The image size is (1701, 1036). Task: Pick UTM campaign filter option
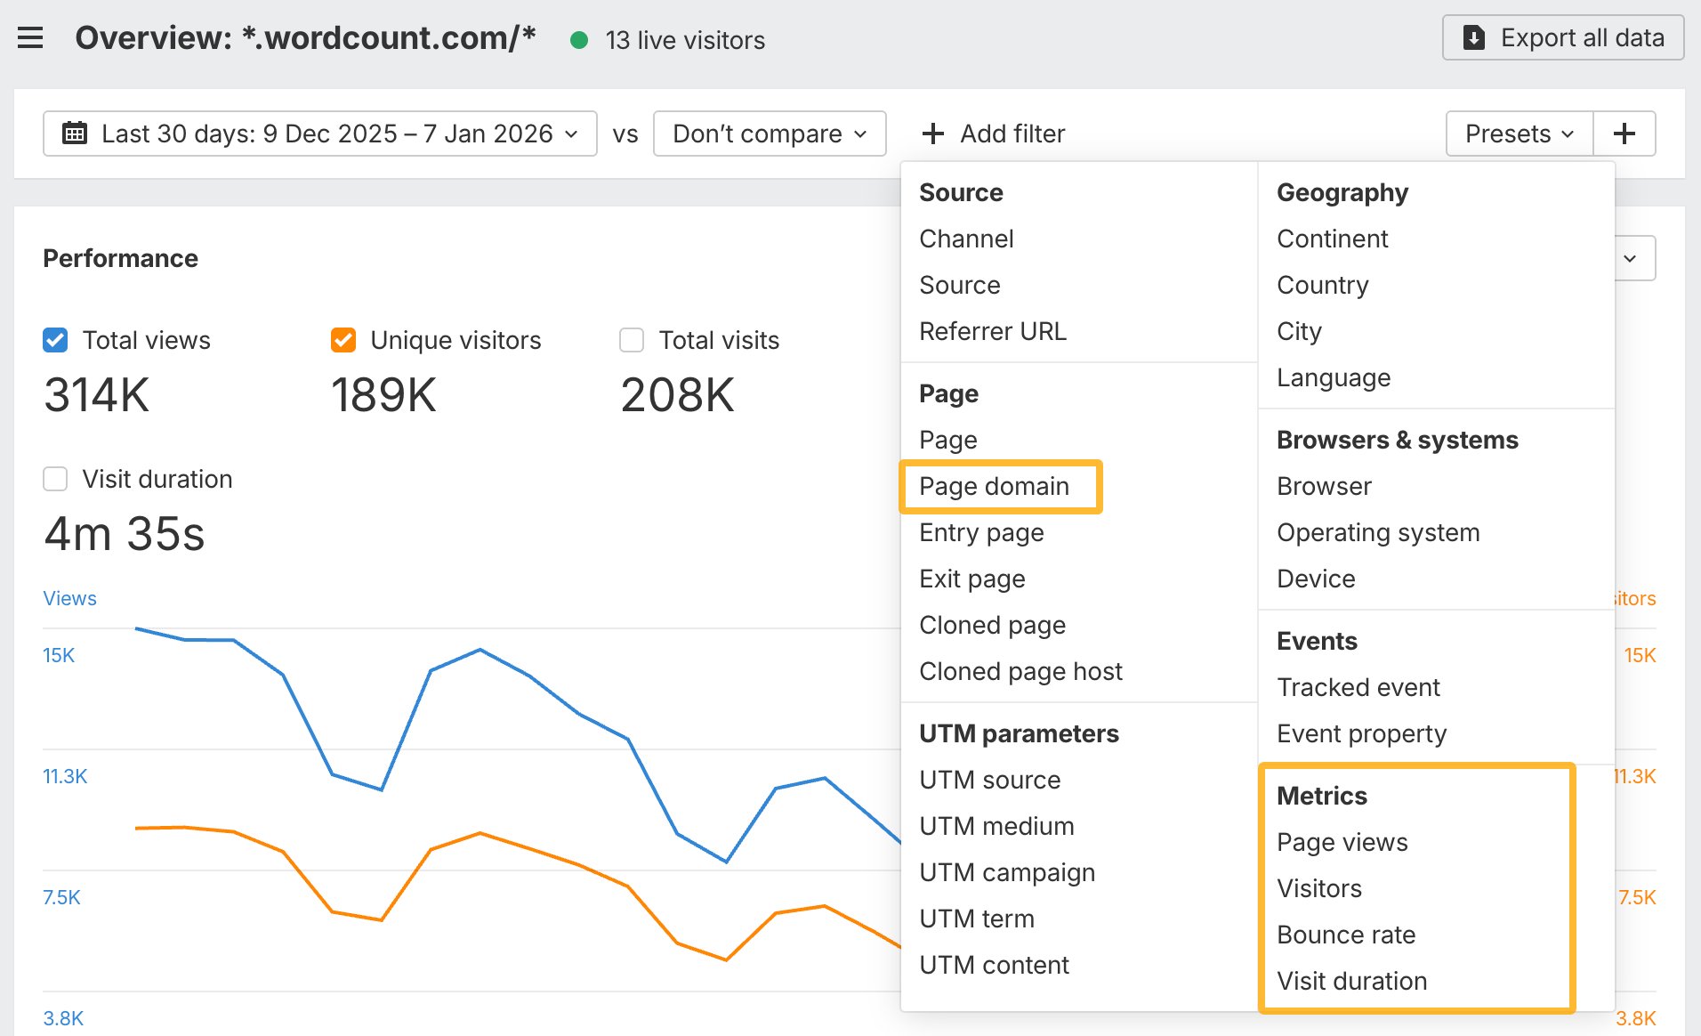1006,872
